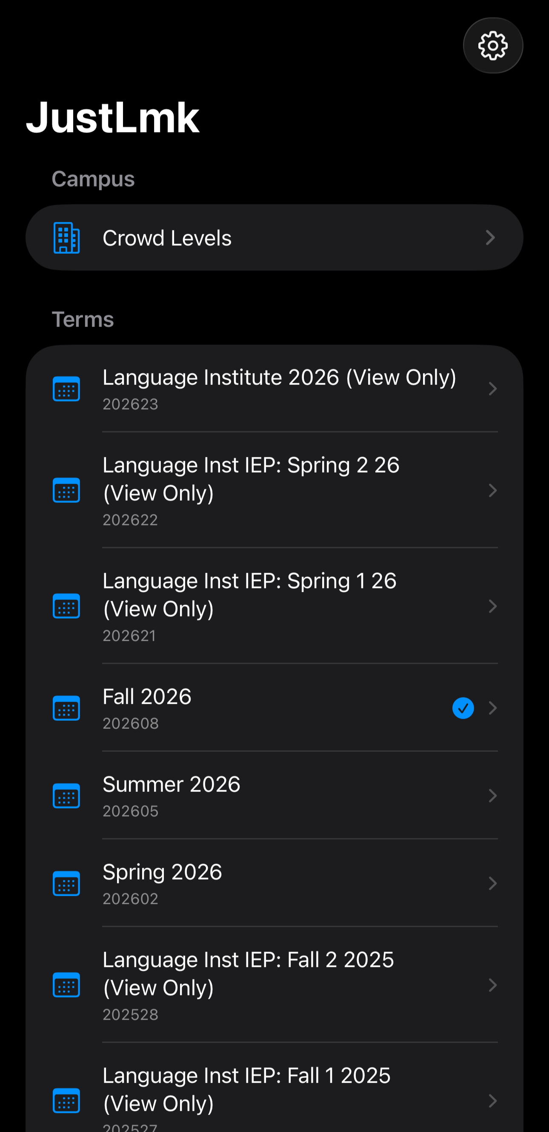
Task: Tap the Crowd Levels building icon
Action: point(66,238)
